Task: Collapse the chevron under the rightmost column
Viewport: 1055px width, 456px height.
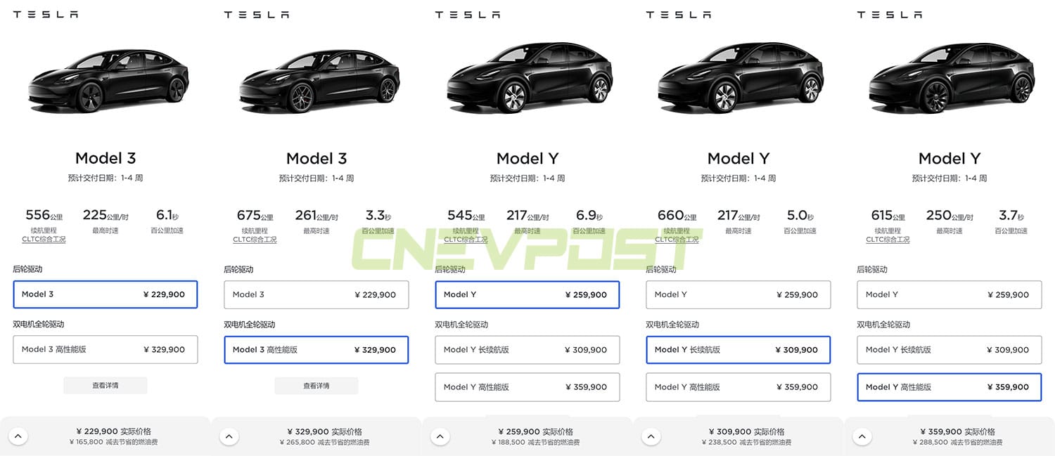Action: 862,436
